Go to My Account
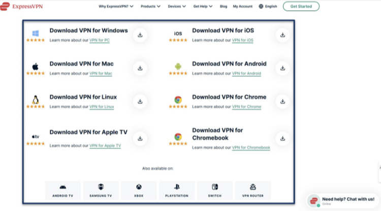This screenshot has width=381, height=211. coord(242,6)
